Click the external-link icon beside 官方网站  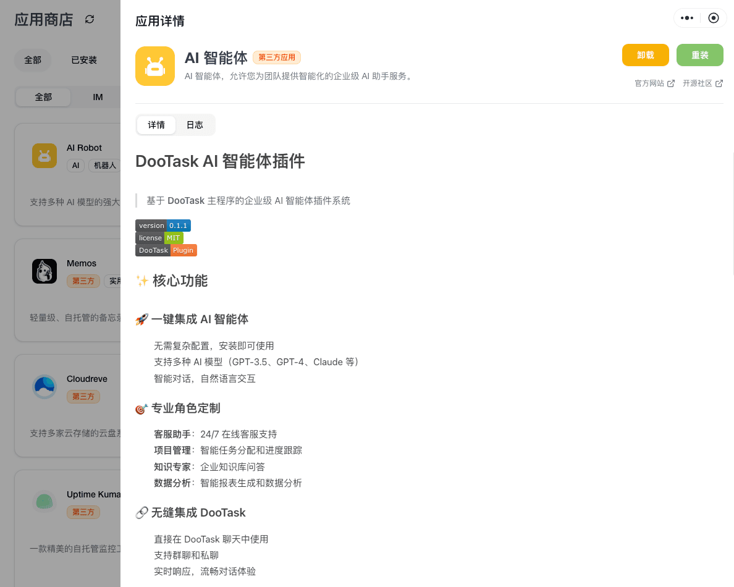(x=671, y=83)
